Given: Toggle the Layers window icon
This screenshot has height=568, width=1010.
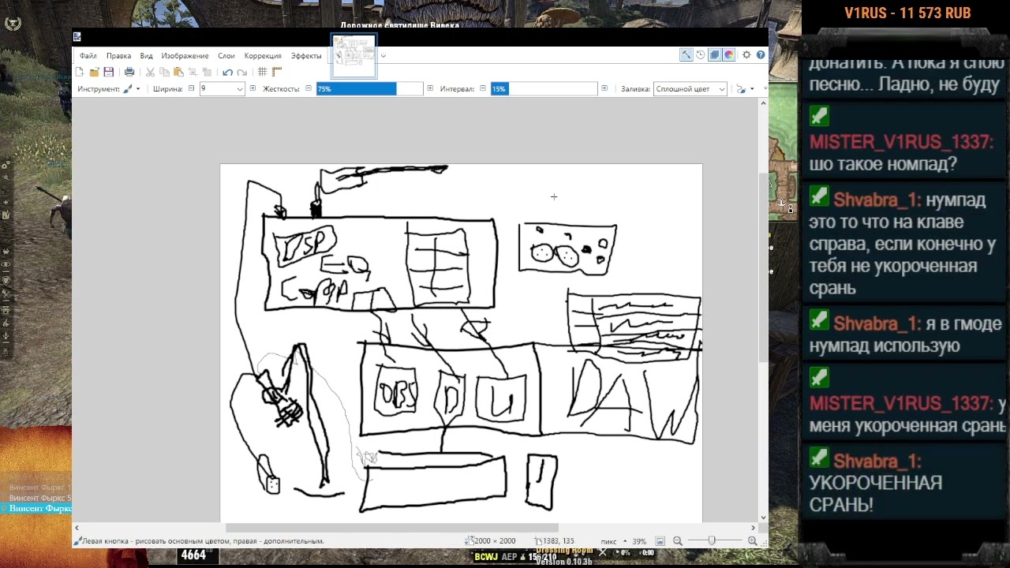Looking at the screenshot, I should click(714, 55).
